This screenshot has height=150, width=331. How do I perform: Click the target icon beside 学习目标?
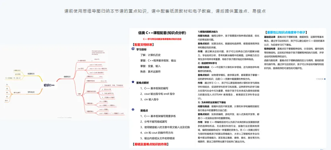pos(133,49)
